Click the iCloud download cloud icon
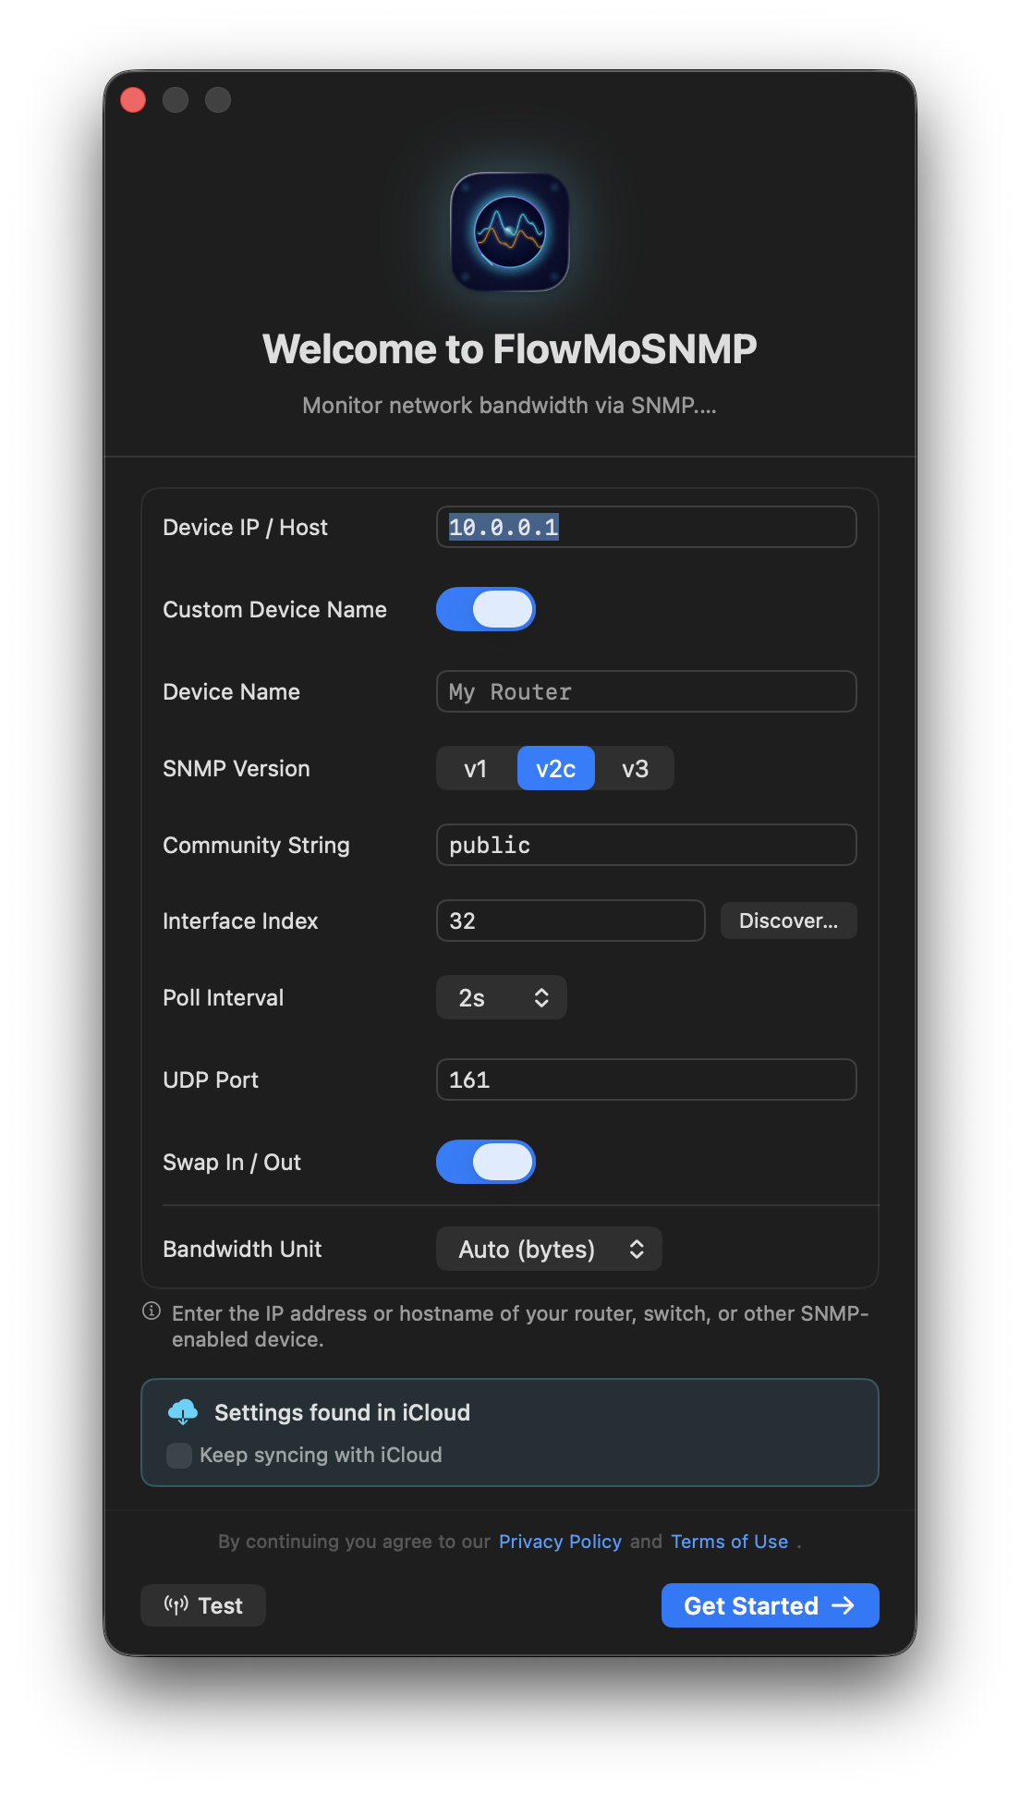This screenshot has width=1020, height=1793. tap(183, 1412)
